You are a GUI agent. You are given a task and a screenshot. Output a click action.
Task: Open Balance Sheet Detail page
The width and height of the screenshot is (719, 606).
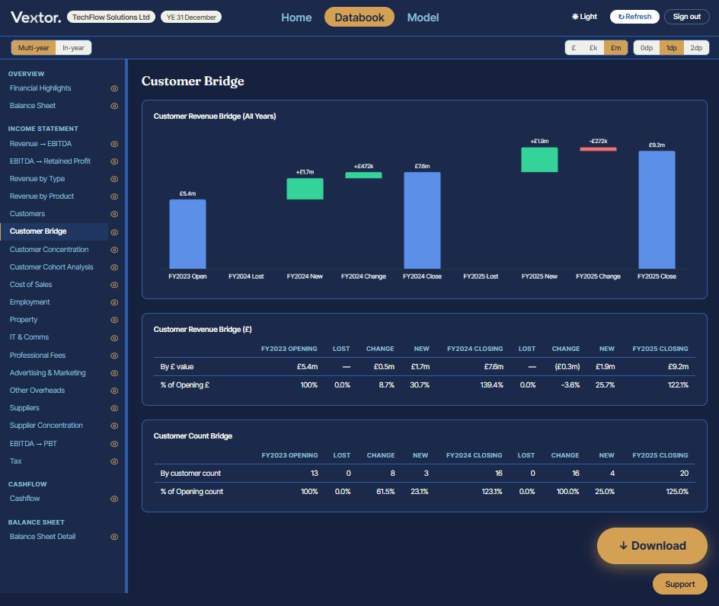(43, 536)
